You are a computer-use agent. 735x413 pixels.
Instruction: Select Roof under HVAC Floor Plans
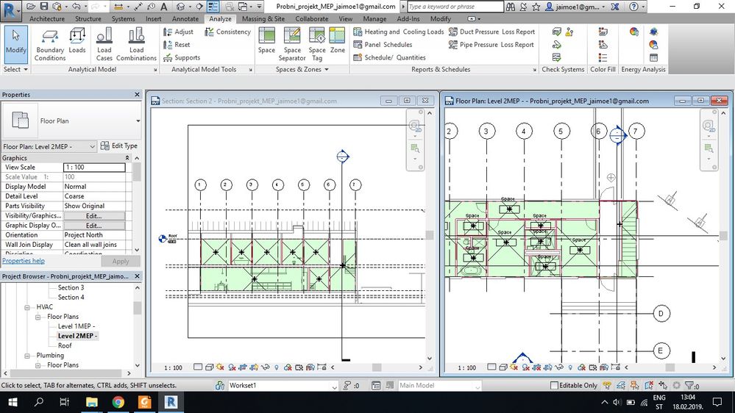point(65,345)
